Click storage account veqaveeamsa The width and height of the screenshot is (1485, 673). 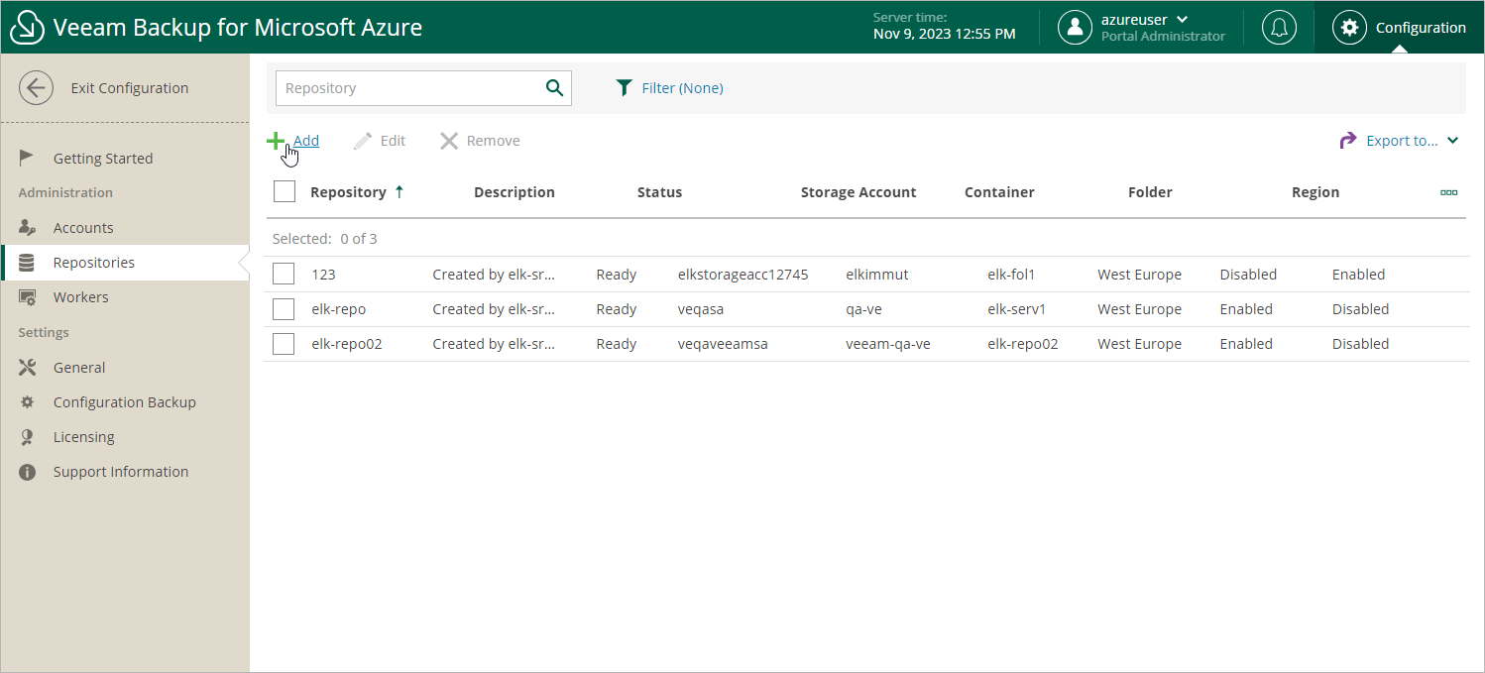723,344
